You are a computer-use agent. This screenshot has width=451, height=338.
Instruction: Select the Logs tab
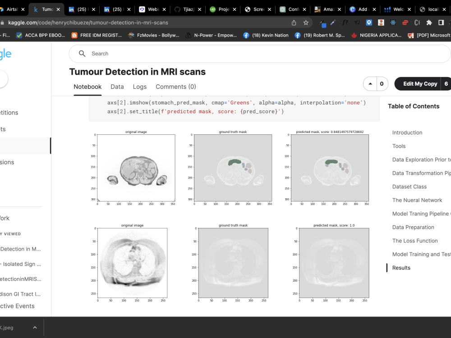pyautogui.click(x=140, y=87)
